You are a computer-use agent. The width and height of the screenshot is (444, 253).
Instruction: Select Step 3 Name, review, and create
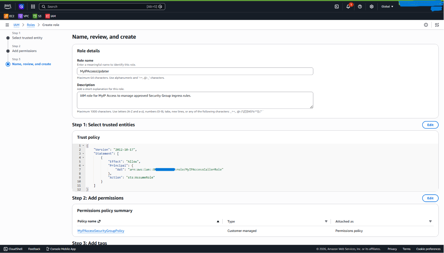pos(32,64)
